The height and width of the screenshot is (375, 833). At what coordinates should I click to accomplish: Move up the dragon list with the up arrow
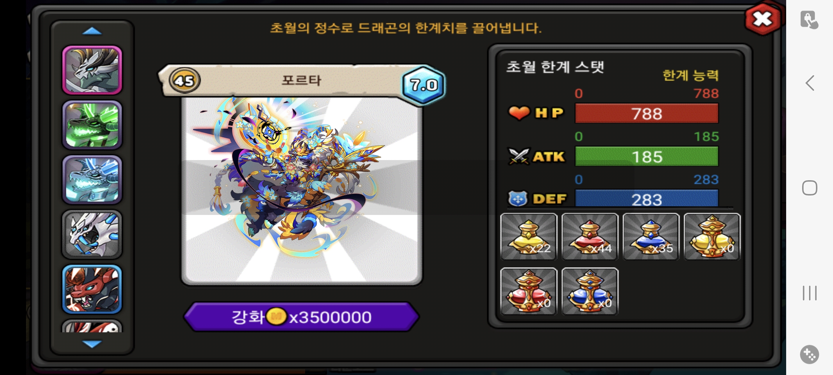pyautogui.click(x=92, y=32)
